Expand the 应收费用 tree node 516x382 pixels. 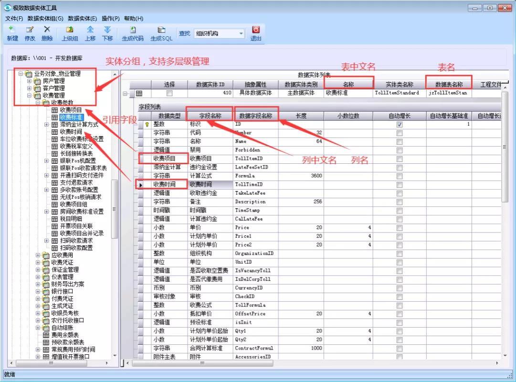38,255
